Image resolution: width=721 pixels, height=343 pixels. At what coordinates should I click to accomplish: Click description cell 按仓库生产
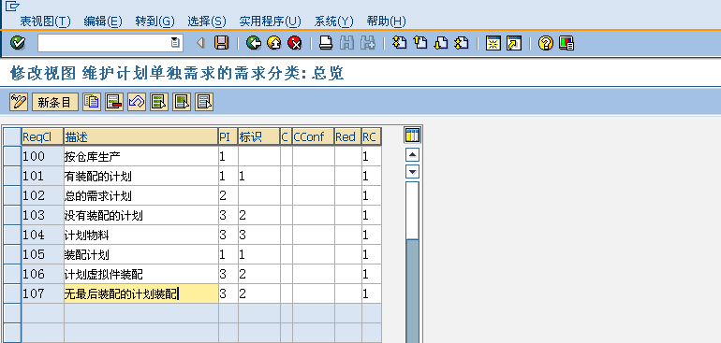tap(141, 156)
